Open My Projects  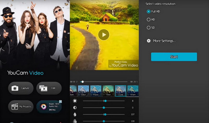point(21,107)
